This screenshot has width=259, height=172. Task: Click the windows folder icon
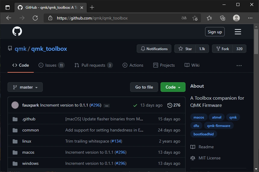pyautogui.click(x=15, y=163)
